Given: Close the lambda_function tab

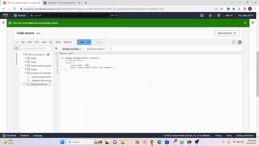Looking at the screenshot, I should [80, 49].
